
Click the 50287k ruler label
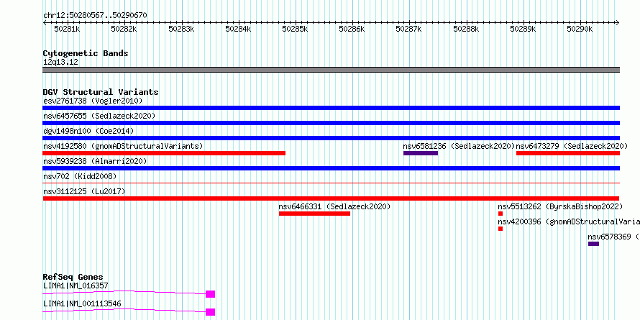[x=409, y=29]
